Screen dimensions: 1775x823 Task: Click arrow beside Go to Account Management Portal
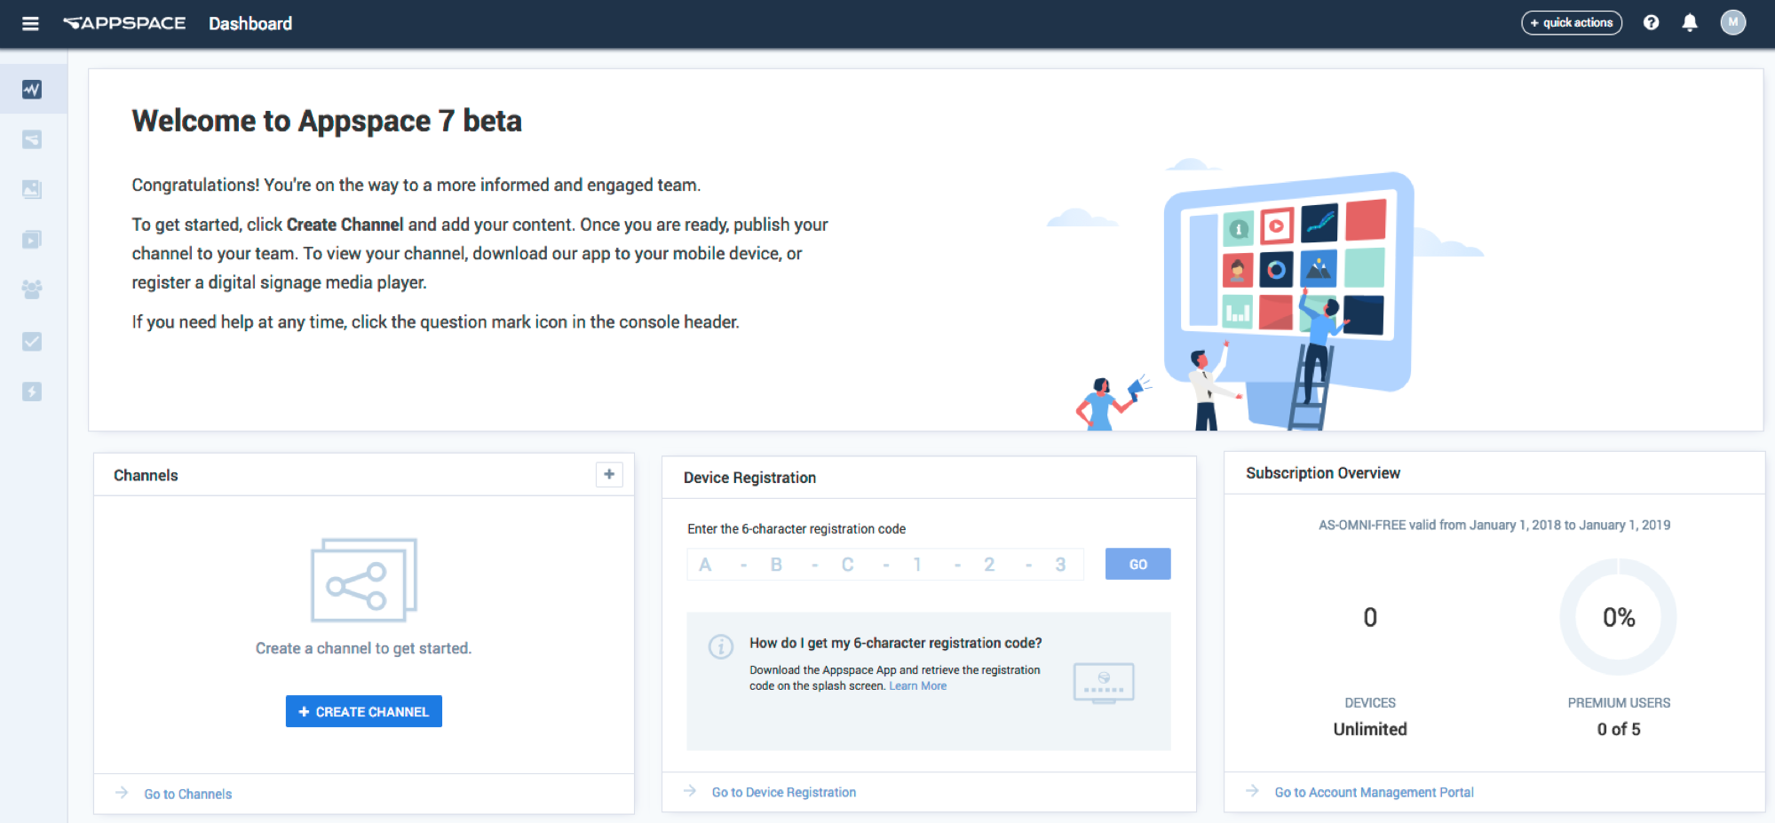tap(1253, 791)
